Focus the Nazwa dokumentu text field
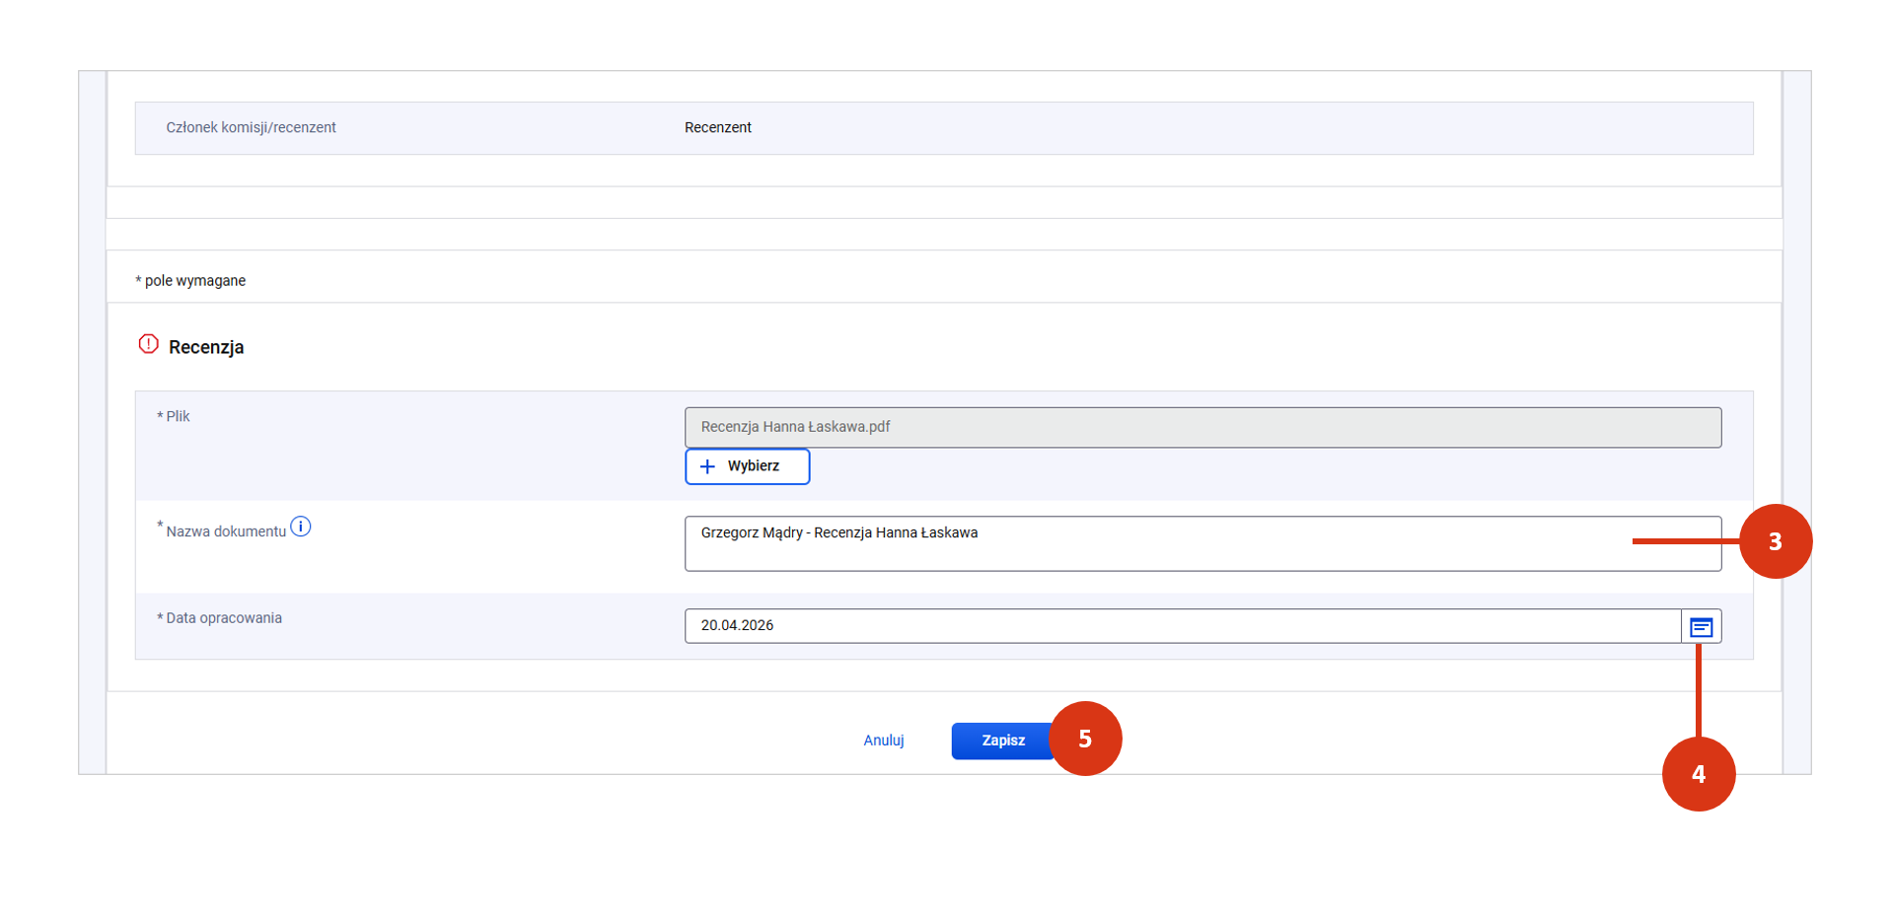Viewport: 1892px width, 919px height. pos(1154,543)
